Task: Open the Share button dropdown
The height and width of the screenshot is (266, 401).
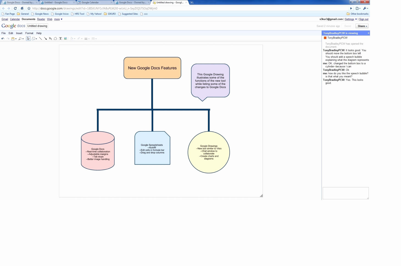Action: coord(362,26)
